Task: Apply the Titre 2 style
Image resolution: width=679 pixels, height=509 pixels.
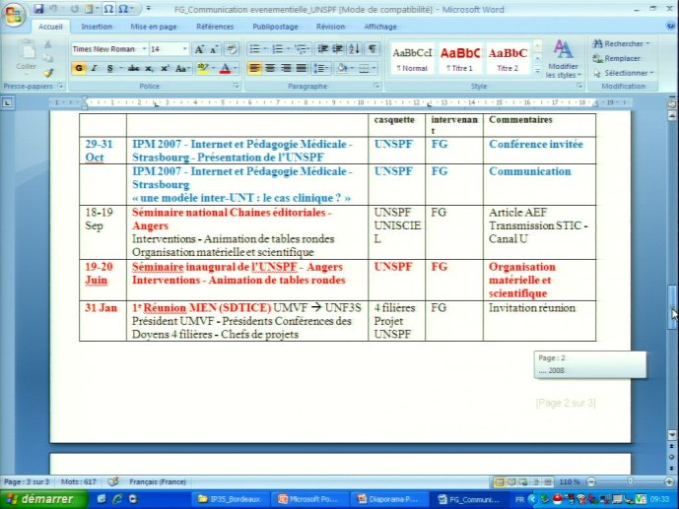Action: point(508,59)
